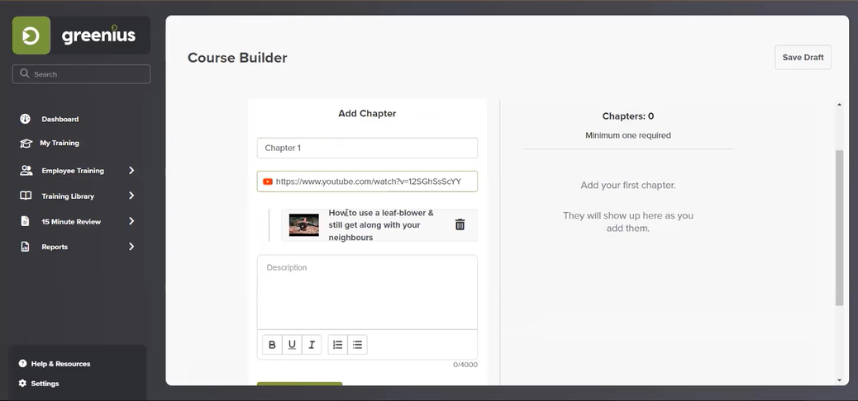Click the scrollbar up arrow

click(839, 105)
